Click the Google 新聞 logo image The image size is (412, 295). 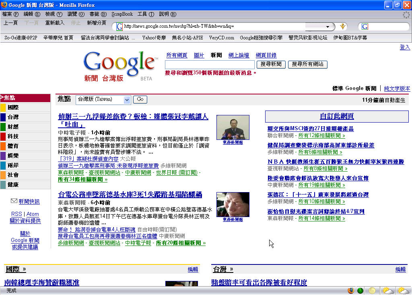[120, 66]
